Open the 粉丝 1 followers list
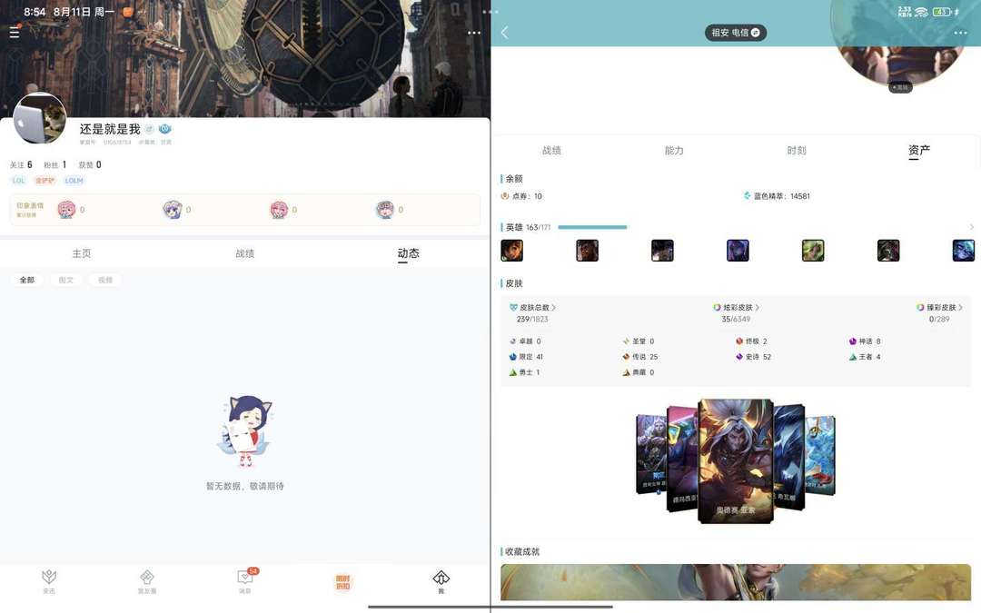981x613 pixels. [x=55, y=164]
